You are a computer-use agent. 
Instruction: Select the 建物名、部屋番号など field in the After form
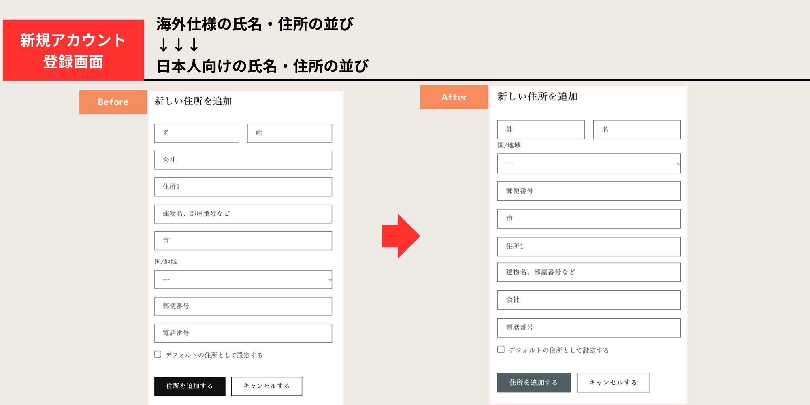[588, 272]
